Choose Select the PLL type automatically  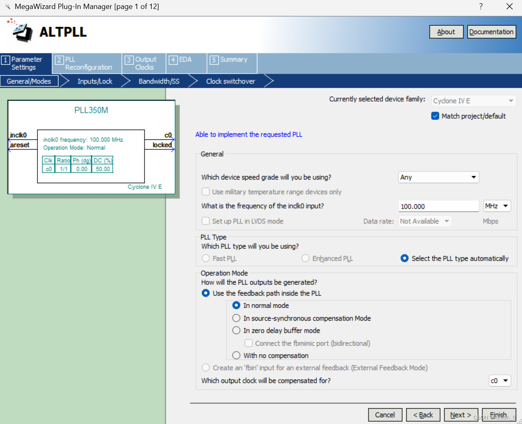[405, 258]
